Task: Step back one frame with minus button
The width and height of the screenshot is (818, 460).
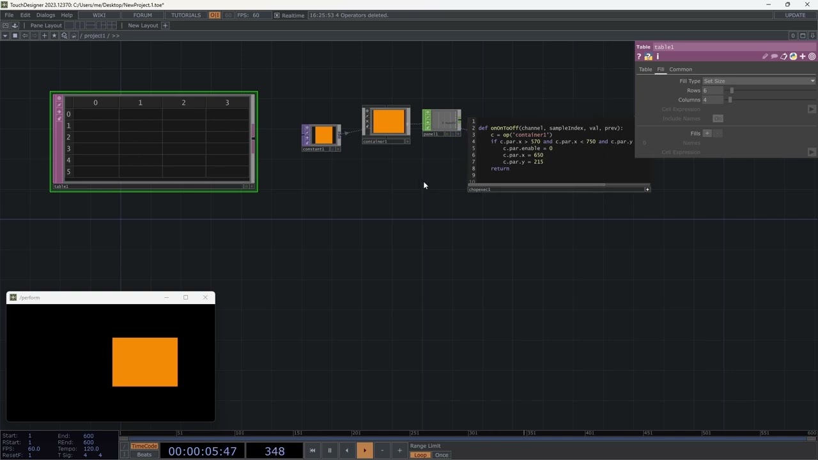Action: 382,450
